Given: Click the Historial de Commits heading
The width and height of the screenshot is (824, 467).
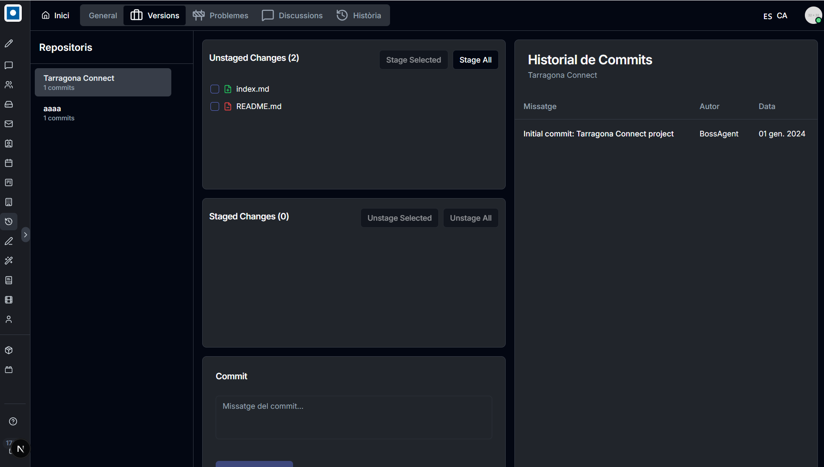Looking at the screenshot, I should 590,60.
